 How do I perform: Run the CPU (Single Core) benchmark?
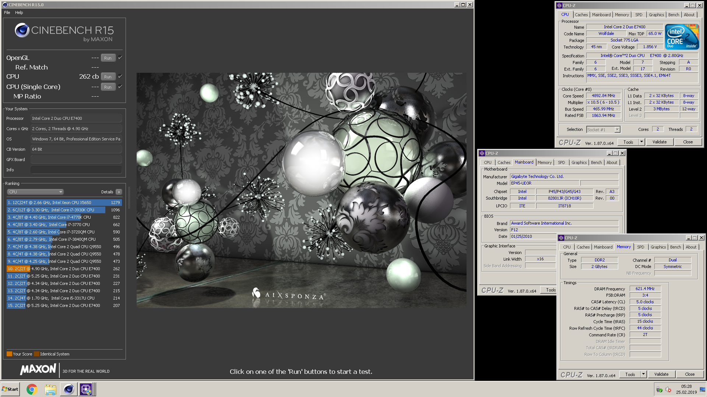(x=108, y=87)
